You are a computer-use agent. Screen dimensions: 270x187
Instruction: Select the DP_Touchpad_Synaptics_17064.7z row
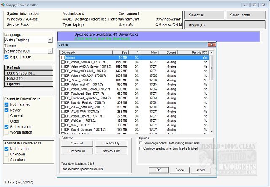(134, 98)
